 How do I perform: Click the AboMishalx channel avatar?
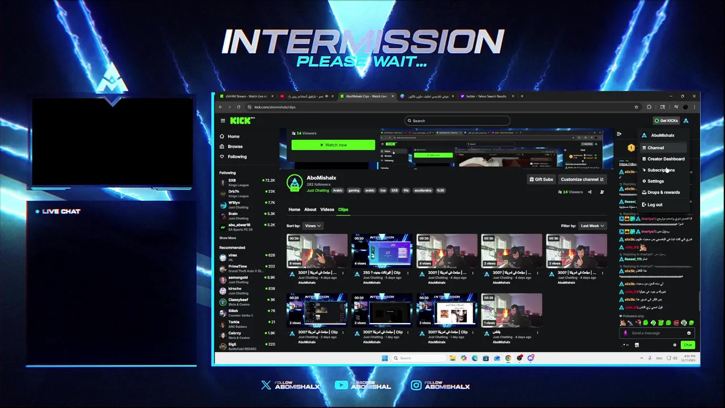(295, 183)
